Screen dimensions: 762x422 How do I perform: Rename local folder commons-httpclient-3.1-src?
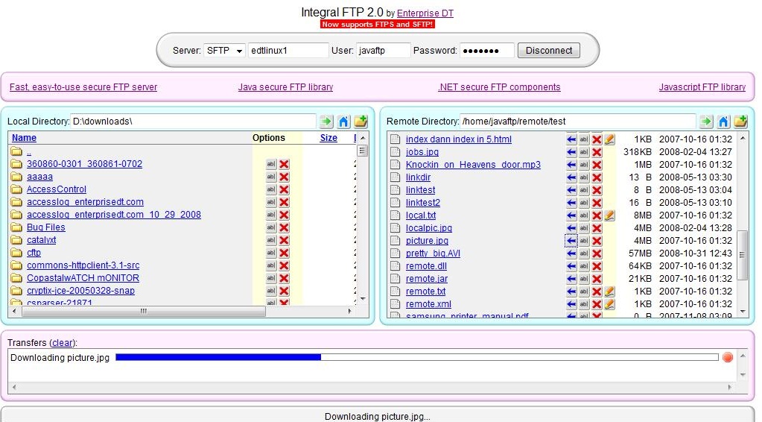[x=271, y=265]
